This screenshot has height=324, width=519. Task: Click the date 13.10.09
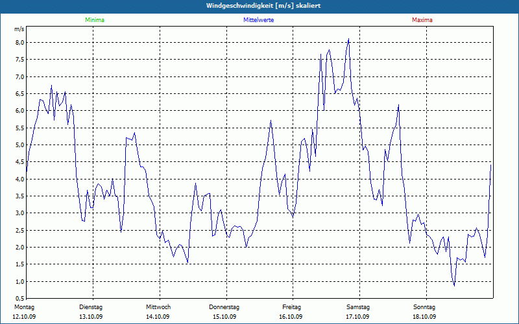(91, 317)
